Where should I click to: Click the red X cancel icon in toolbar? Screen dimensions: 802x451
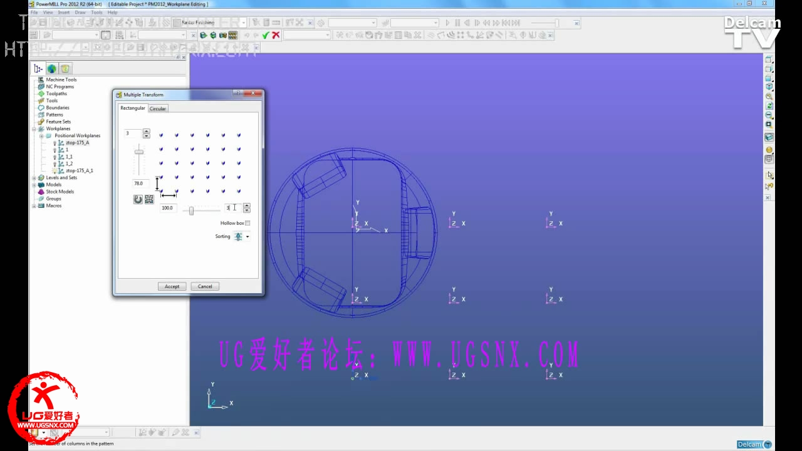coord(276,35)
